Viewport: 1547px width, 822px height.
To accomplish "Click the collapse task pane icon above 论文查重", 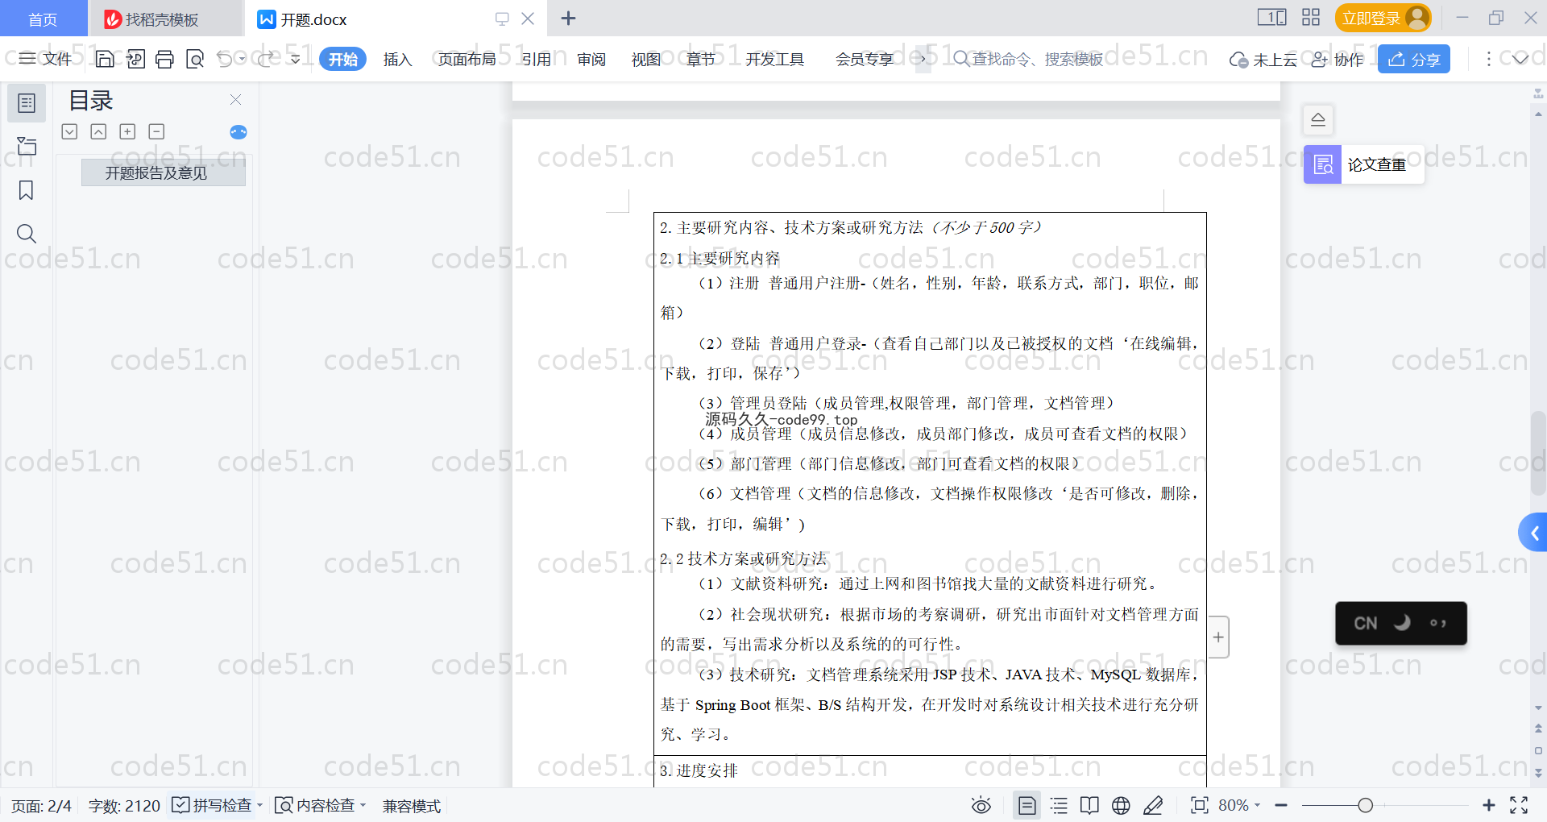I will point(1318,120).
